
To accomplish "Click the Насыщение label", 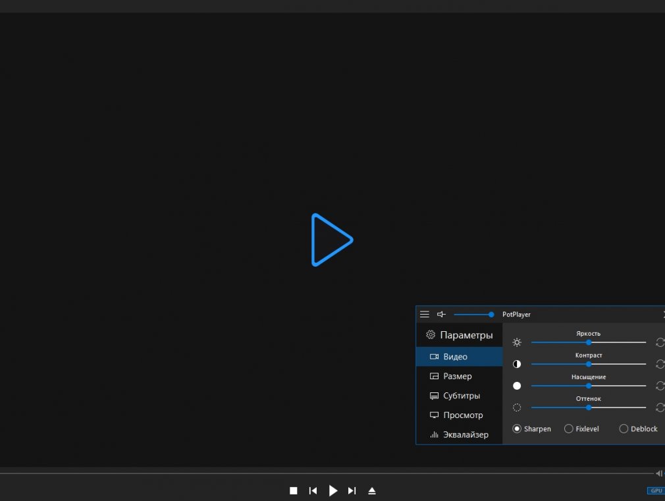I will coord(589,377).
